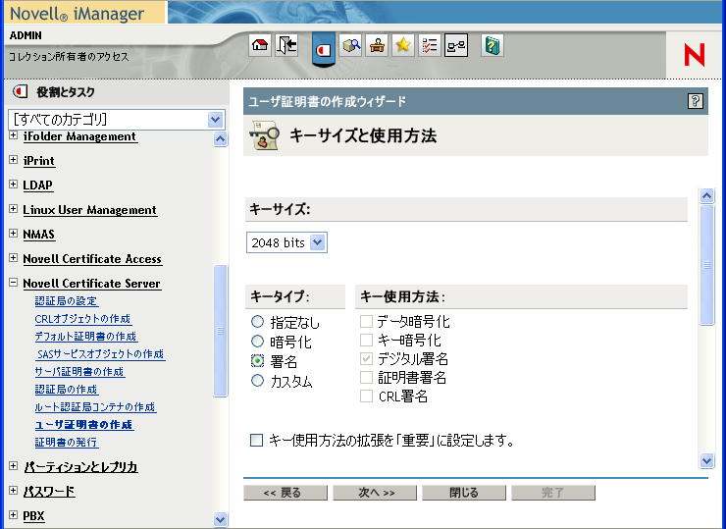Toggle the デジタル署名 checkbox
Viewport: 726px width, 529px height.
pos(366,358)
